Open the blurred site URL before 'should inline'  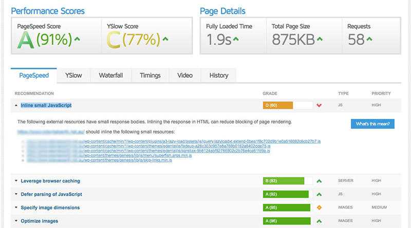(51, 132)
